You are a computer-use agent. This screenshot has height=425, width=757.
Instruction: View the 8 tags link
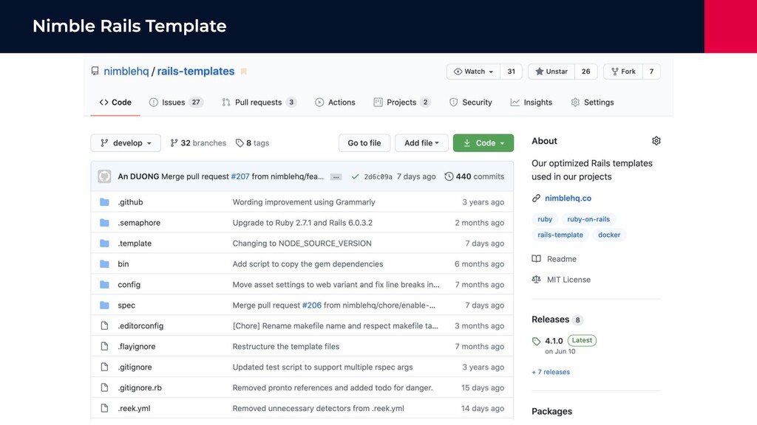[253, 143]
